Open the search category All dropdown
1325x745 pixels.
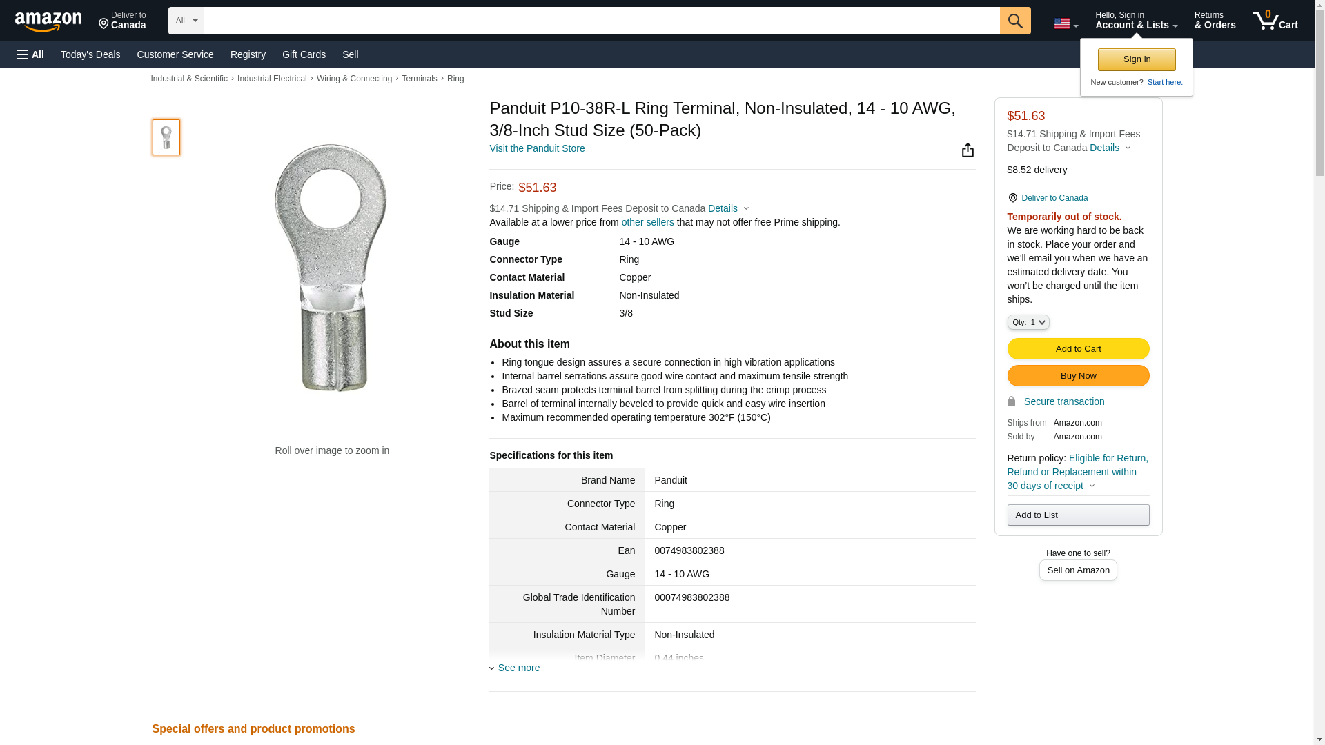(186, 21)
